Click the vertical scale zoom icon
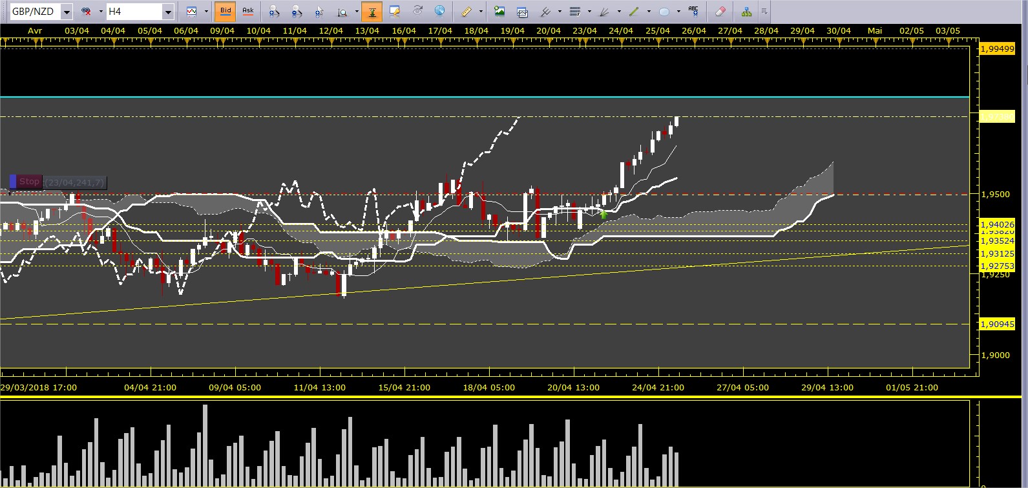Screen dimensions: 1028x488 pos(342,11)
